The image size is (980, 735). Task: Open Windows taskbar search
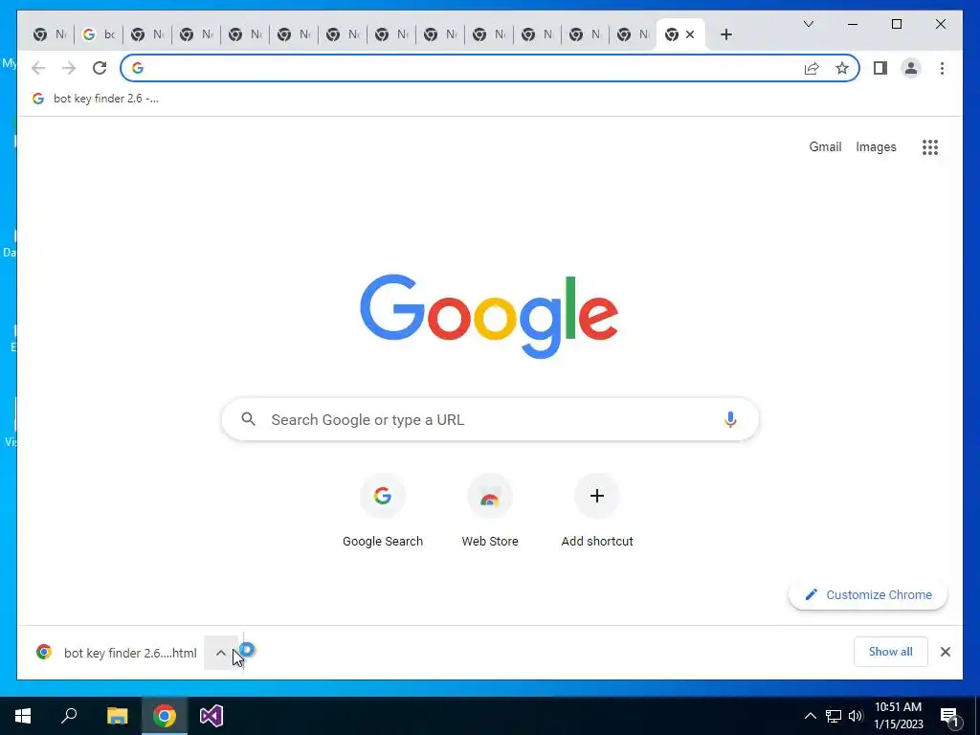click(69, 716)
